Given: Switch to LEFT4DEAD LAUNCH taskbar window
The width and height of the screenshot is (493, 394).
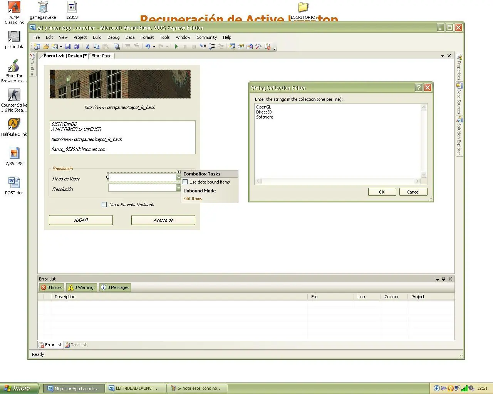Looking at the screenshot, I should (x=135, y=389).
